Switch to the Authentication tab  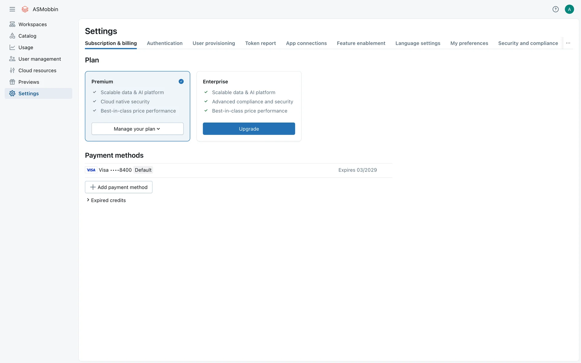click(165, 43)
